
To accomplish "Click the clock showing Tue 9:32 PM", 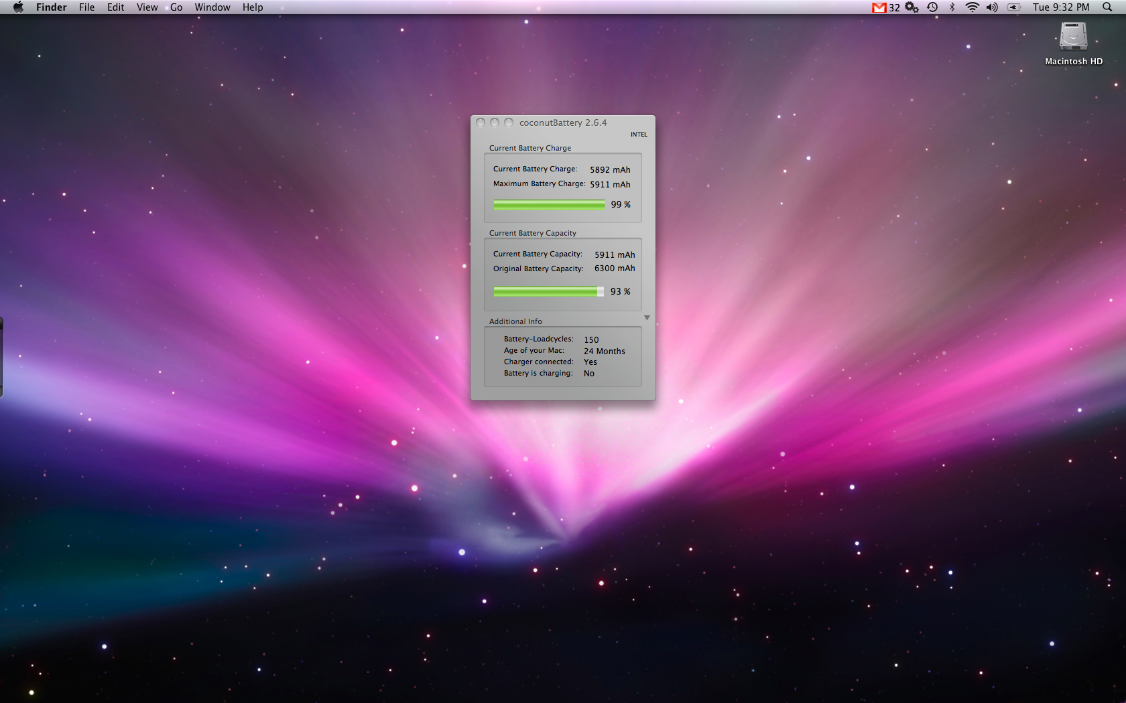I will (1061, 7).
